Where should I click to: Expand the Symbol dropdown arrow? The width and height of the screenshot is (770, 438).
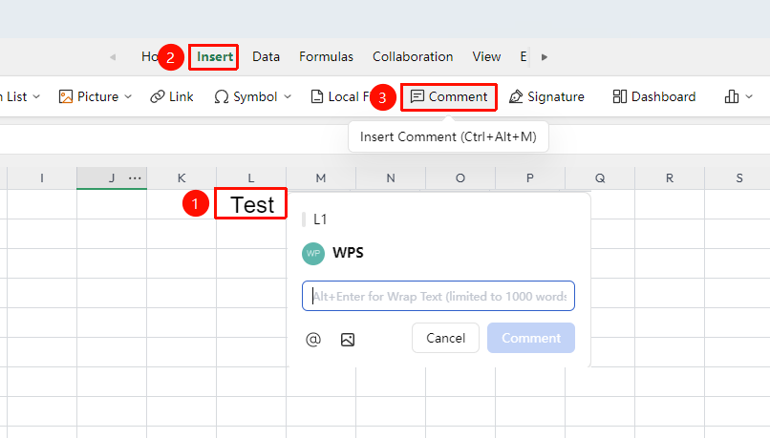(x=288, y=96)
